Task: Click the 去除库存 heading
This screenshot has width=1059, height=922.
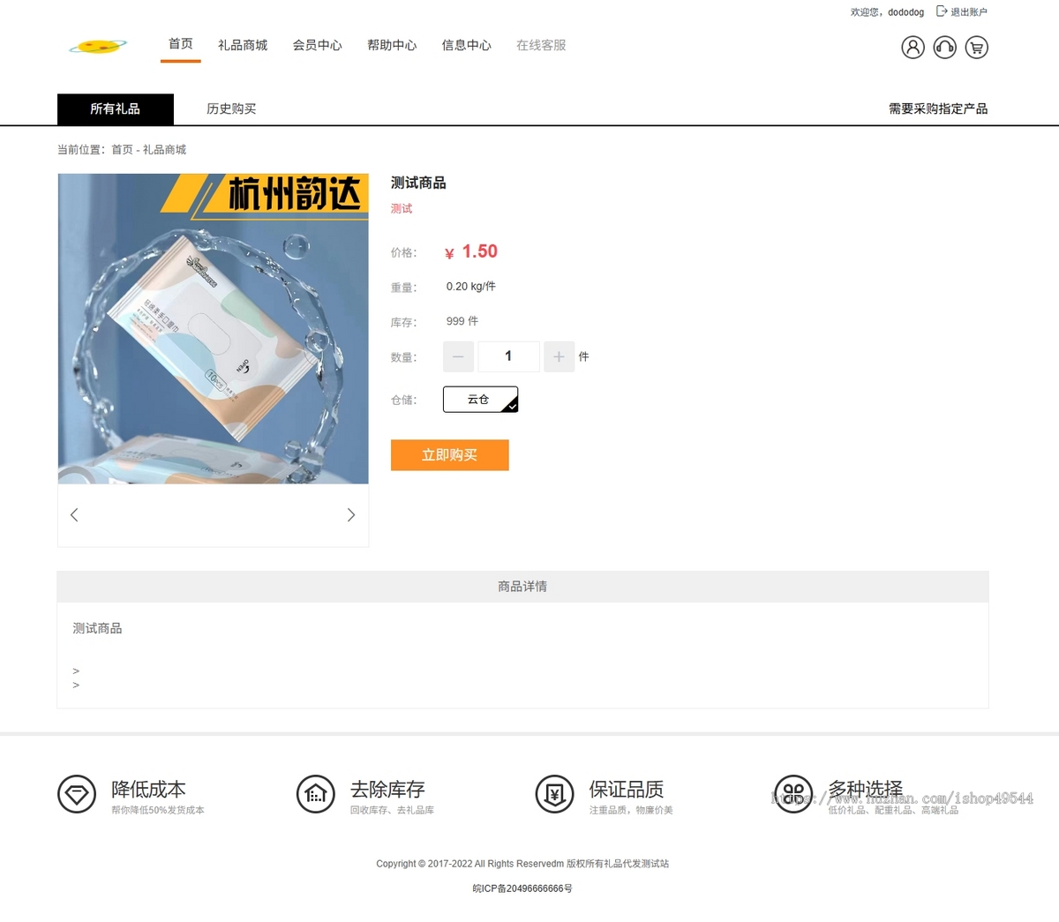Action: click(x=387, y=789)
